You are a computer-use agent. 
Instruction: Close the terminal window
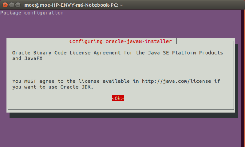tap(5, 5)
